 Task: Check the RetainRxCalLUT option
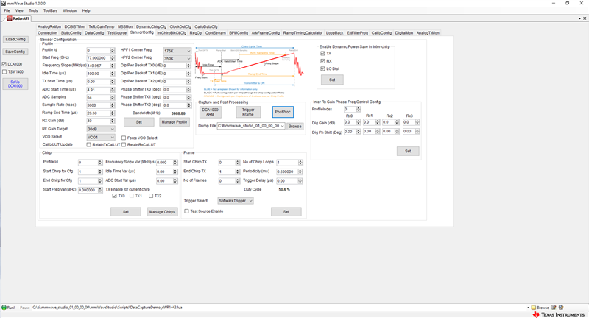point(124,144)
